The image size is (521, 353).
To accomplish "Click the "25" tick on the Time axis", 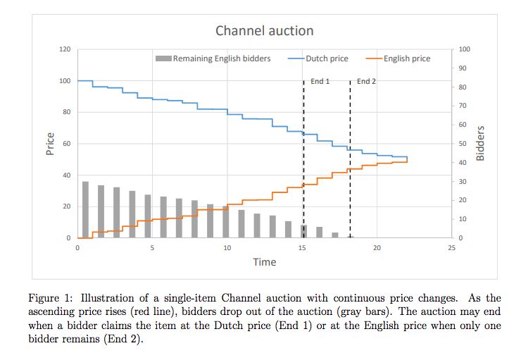I will pos(451,248).
